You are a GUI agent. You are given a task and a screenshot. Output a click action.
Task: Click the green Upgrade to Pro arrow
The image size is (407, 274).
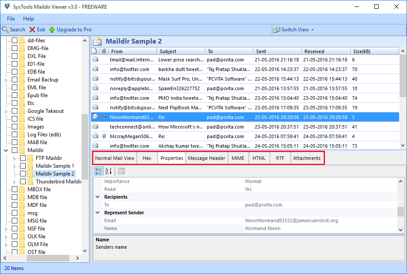click(52, 30)
